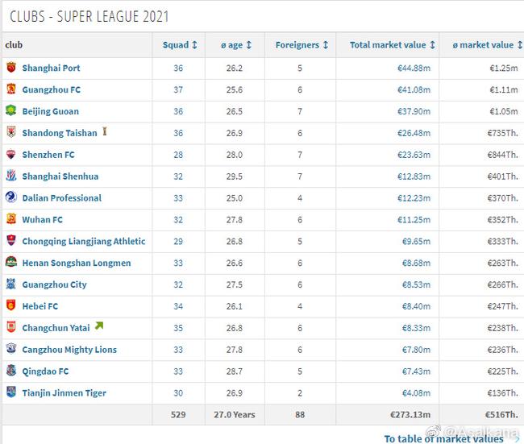Click Shanghai Shenhua market value €12.83m
524x444 pixels.
click(414, 176)
